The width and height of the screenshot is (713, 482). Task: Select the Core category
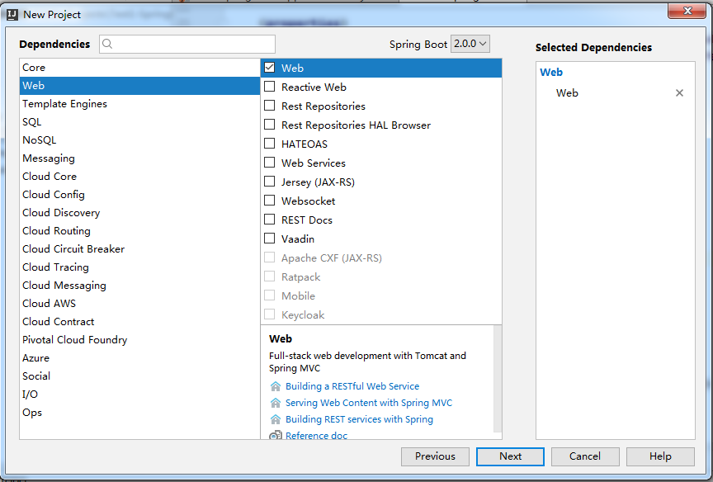coord(139,68)
